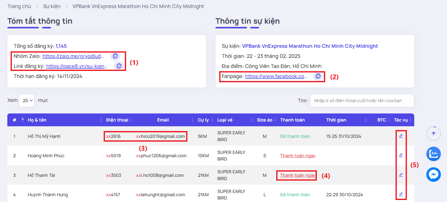
Task: Sort table by Cự ly
Action: (205, 120)
